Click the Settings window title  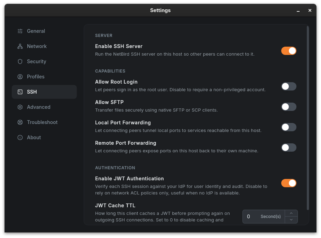160,10
